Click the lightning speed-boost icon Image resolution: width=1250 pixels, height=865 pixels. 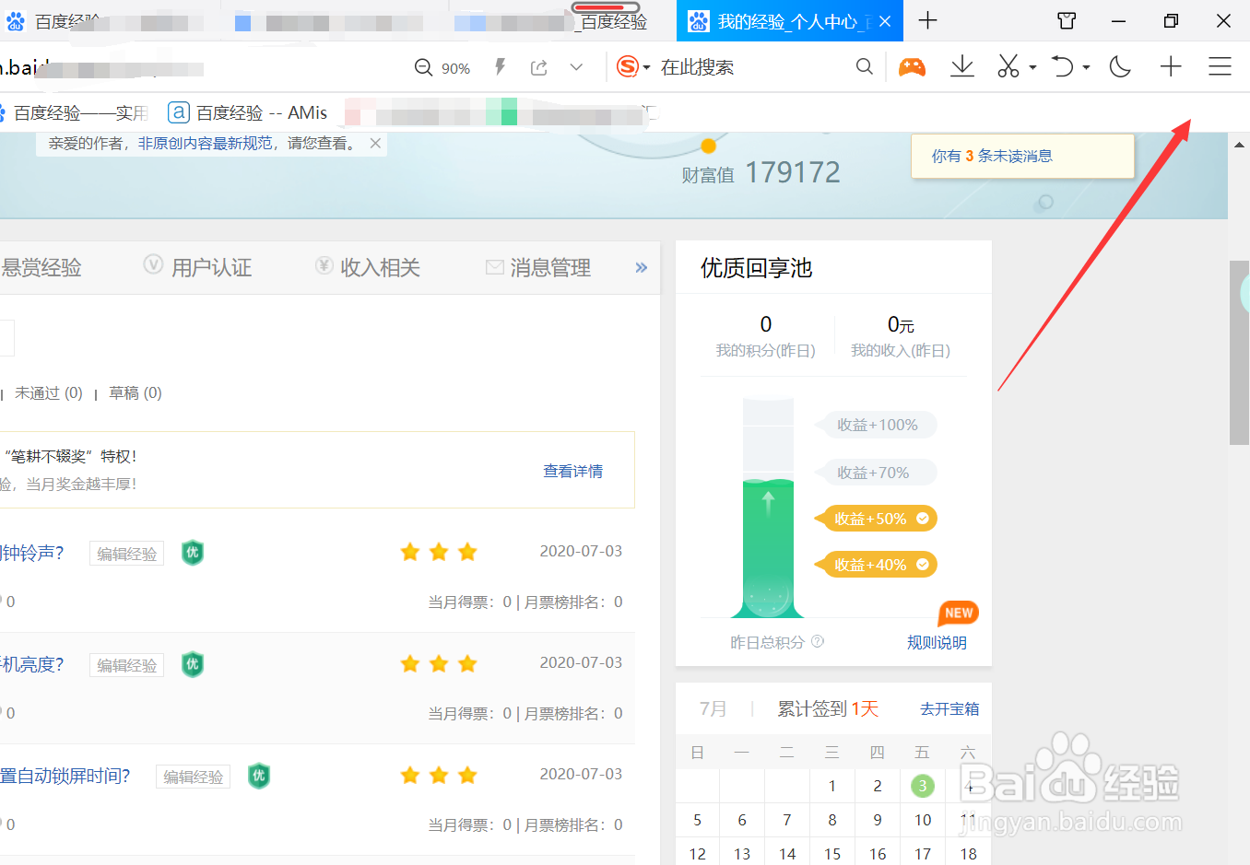[499, 66]
